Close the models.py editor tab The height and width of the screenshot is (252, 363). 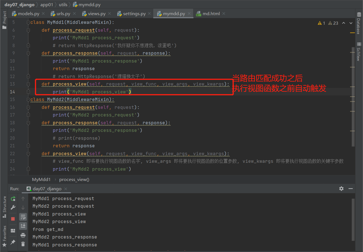pos(43,13)
